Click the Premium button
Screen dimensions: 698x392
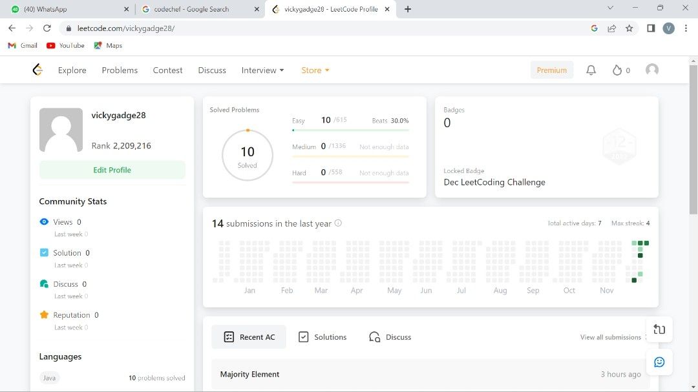(551, 70)
